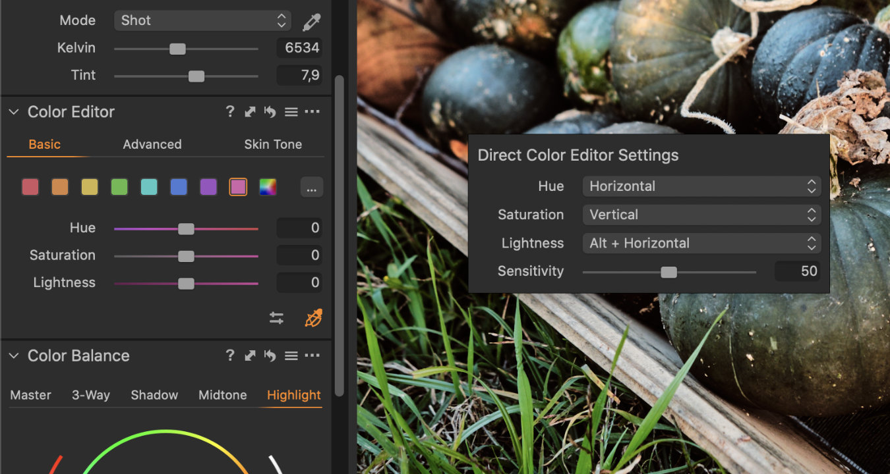Screen dimensions: 890x474
Task: Click the tool panel vertical scrollbar
Action: 340,236
